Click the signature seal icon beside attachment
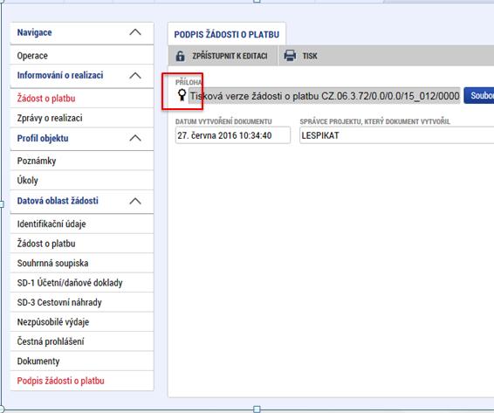The width and height of the screenshot is (494, 413). (x=182, y=95)
